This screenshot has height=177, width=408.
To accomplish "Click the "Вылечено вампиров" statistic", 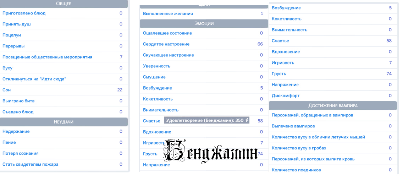I will (333, 126).
